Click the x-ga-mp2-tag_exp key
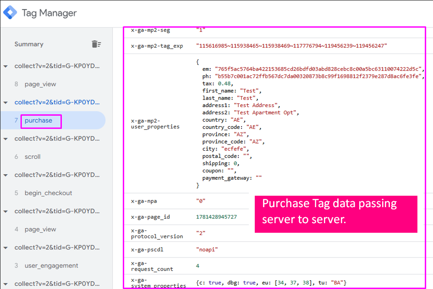 point(157,46)
